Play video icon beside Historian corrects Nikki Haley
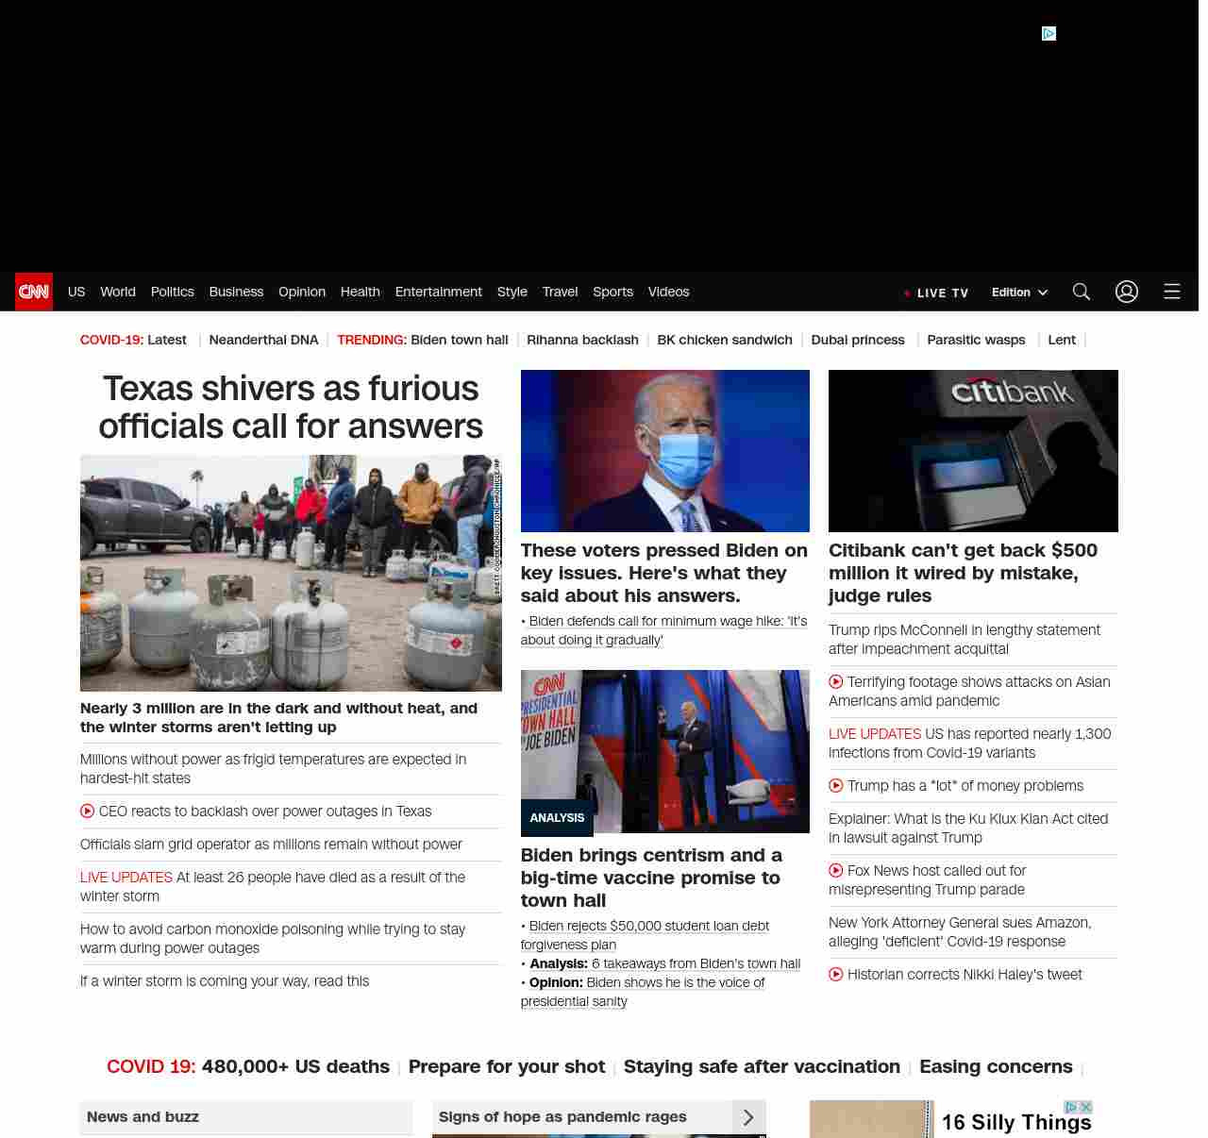The image size is (1208, 1138). coord(836,975)
